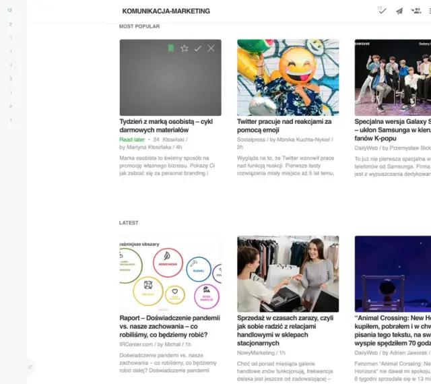Click author line by Martyna Kłosińska
Image resolution: width=431 pixels, height=384 pixels.
[145, 147]
